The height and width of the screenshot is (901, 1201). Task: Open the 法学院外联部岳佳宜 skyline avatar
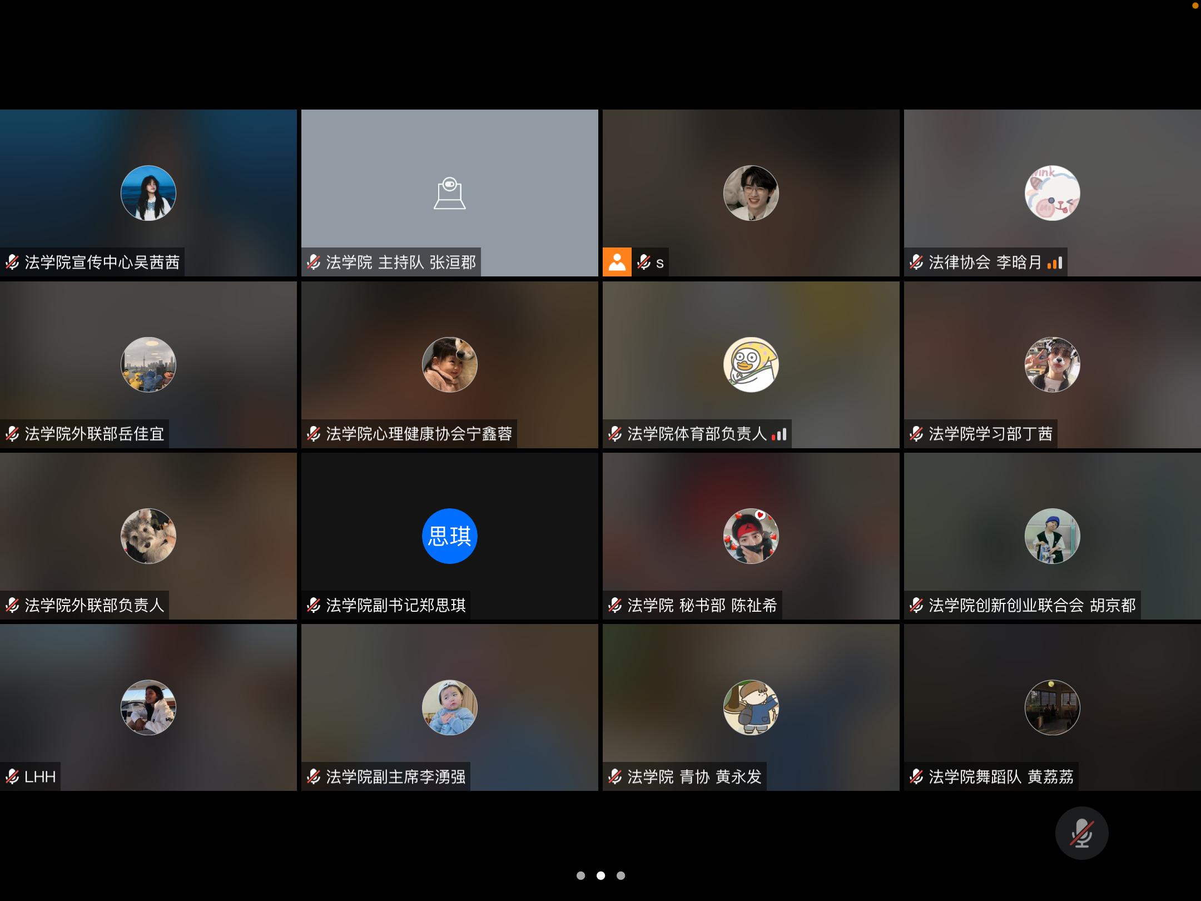148,364
